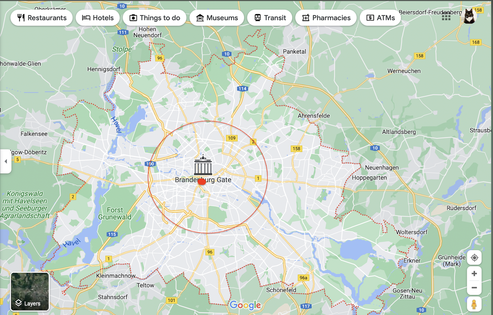Filter map by Restaurants

(x=42, y=18)
